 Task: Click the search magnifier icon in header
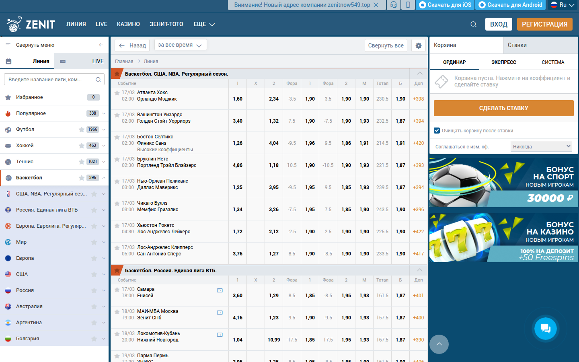click(x=473, y=25)
